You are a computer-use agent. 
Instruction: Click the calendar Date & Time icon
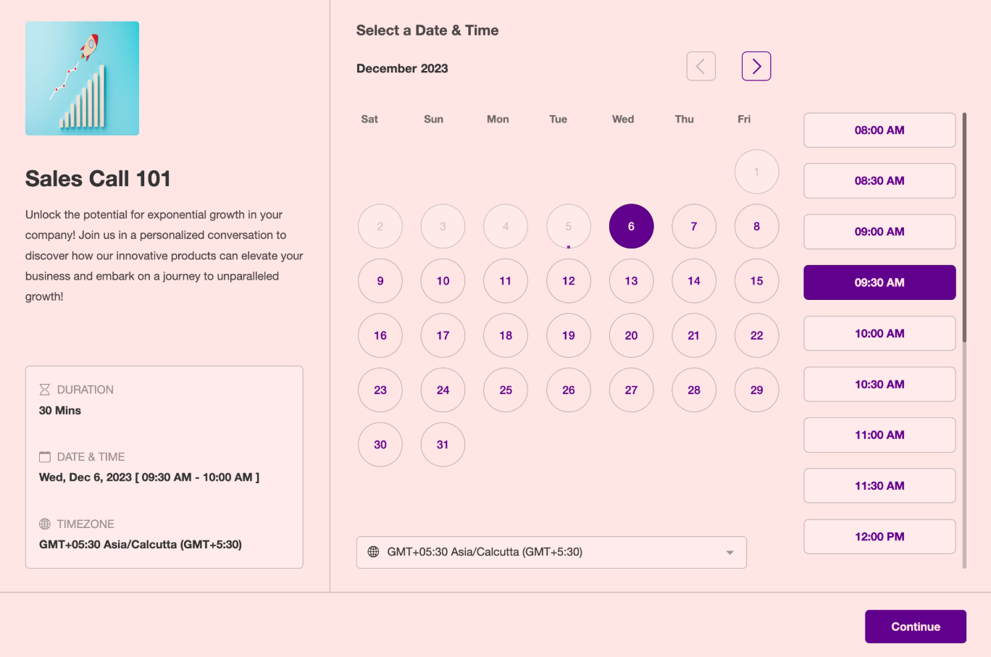pos(45,457)
